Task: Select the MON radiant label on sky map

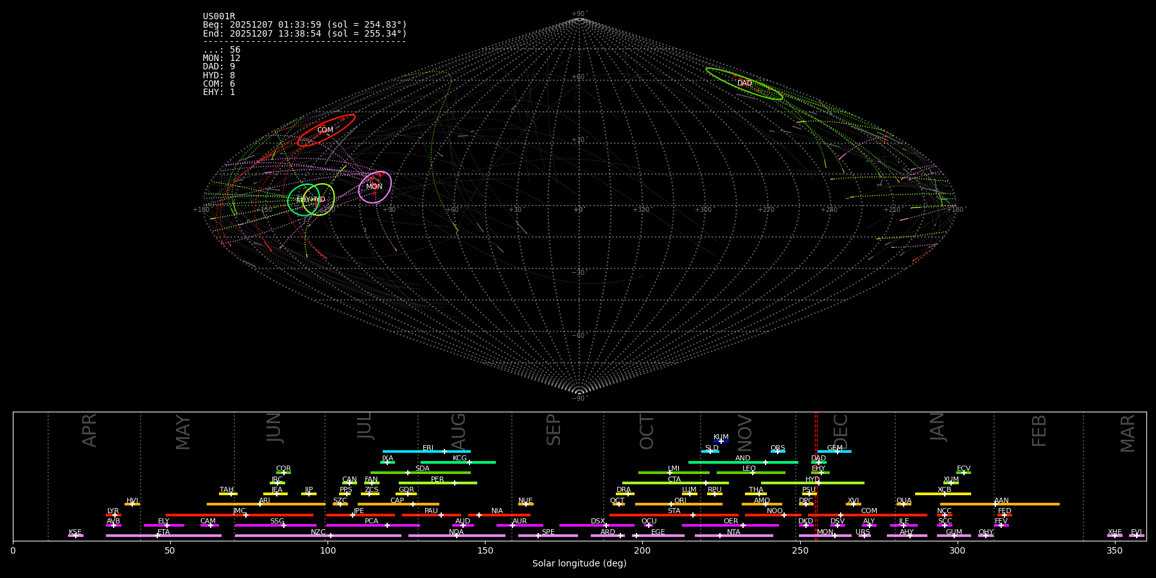Action: (x=374, y=187)
